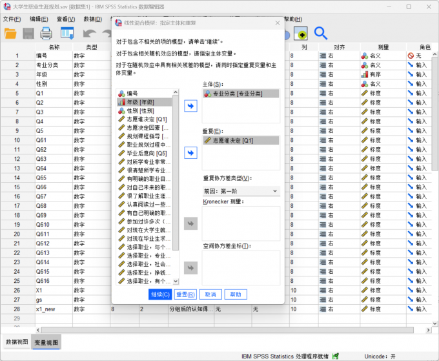Click the print icon in the toolbar

click(46, 33)
